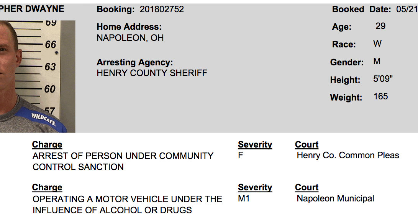Click Henry Co. Common Pleas court name
This screenshot has width=418, height=219.
348,155
